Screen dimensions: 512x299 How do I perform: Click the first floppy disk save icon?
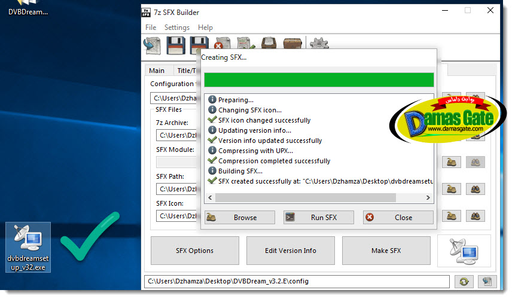(176, 45)
